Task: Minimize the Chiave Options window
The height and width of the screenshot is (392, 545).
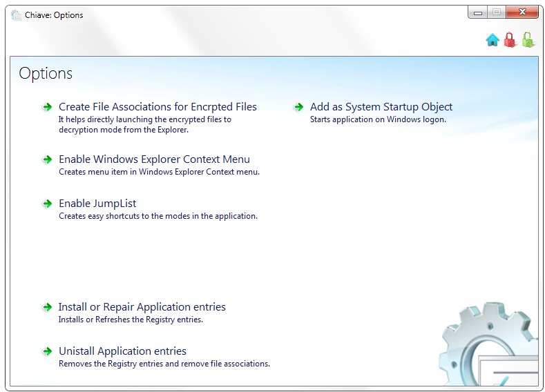Action: coord(478,12)
